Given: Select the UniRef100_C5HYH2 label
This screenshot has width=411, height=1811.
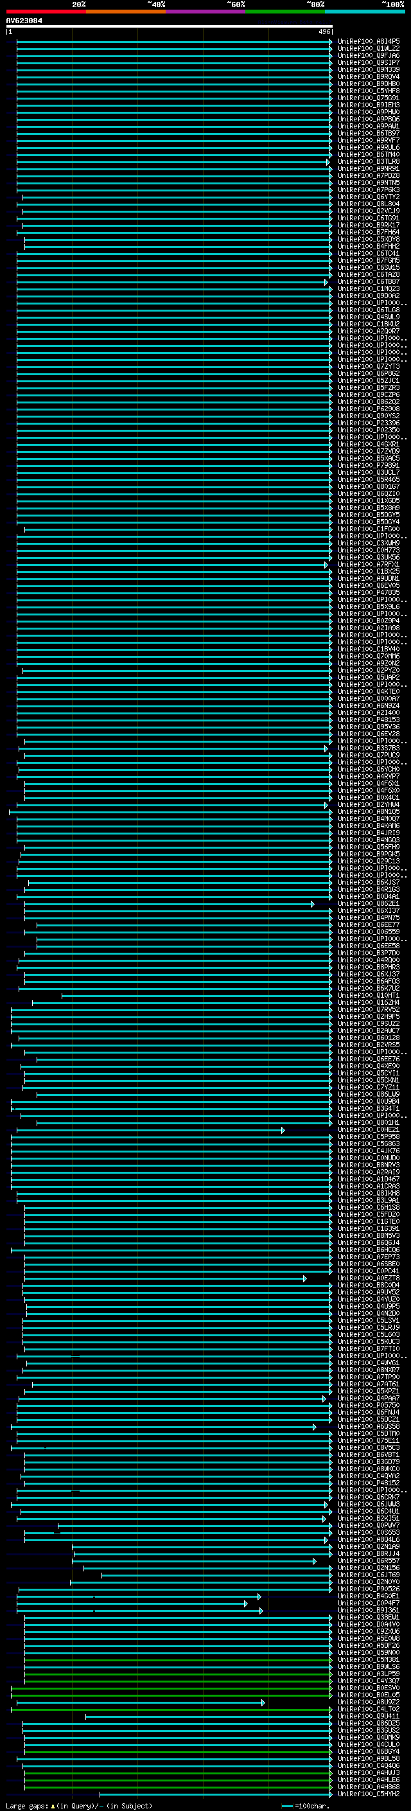Looking at the screenshot, I should click(x=369, y=1794).
